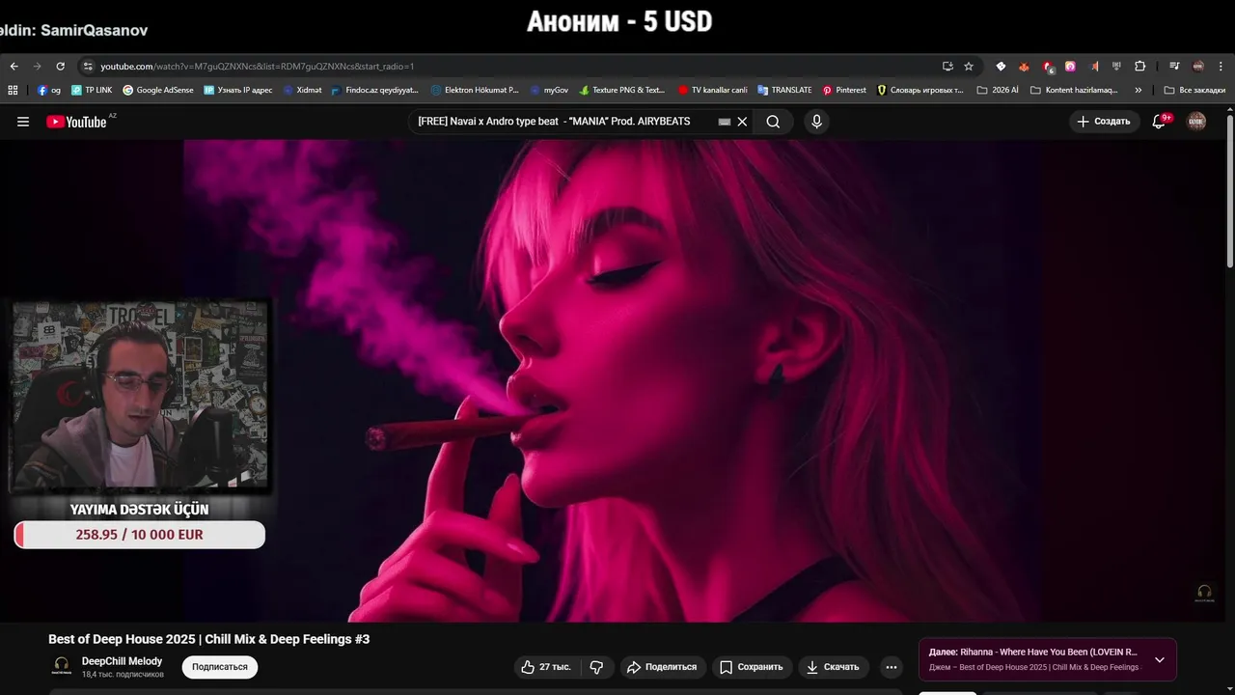Open more actions three-dot menu under video
The height and width of the screenshot is (695, 1235).
pyautogui.click(x=892, y=667)
